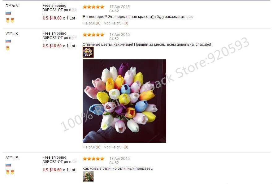The image size is (273, 184).
Task: Click the medal icons under D***a V.
Action: [x=10, y=20]
